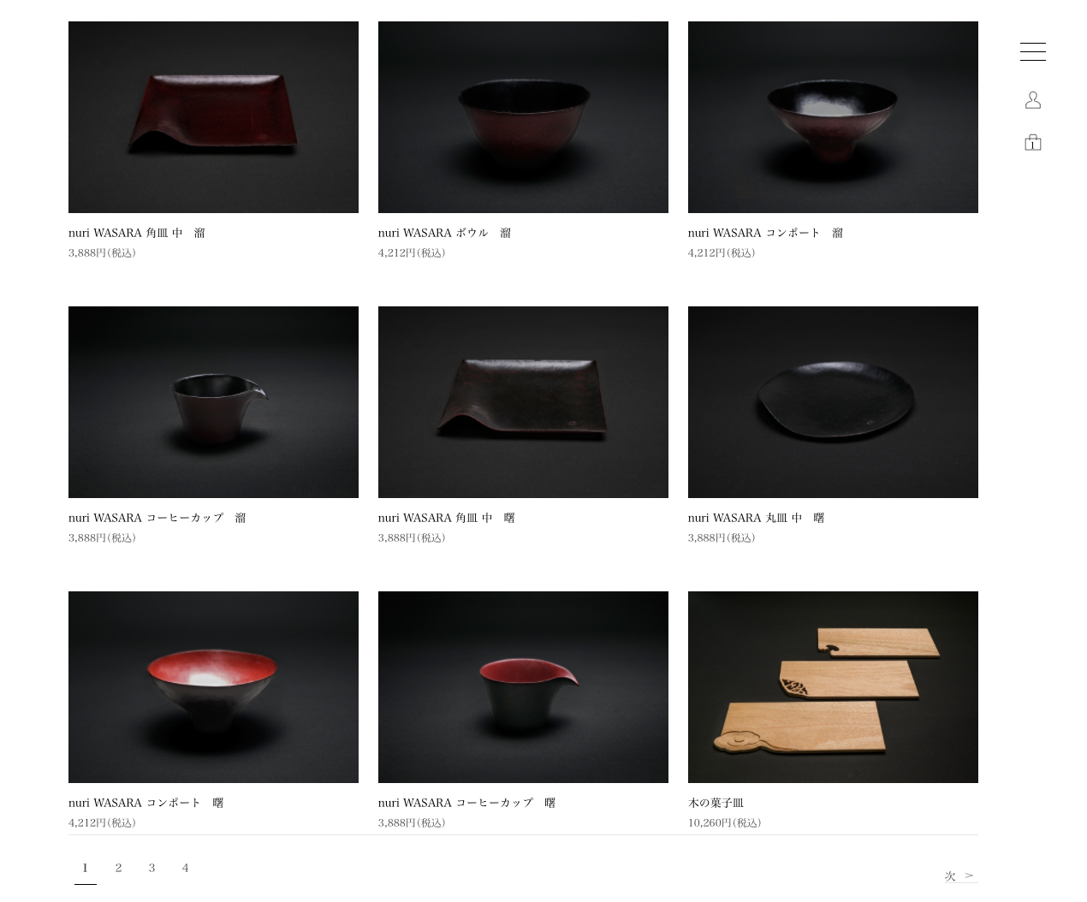1087x902 pixels.
Task: Open the shopping bag cart icon
Action: point(1032,142)
